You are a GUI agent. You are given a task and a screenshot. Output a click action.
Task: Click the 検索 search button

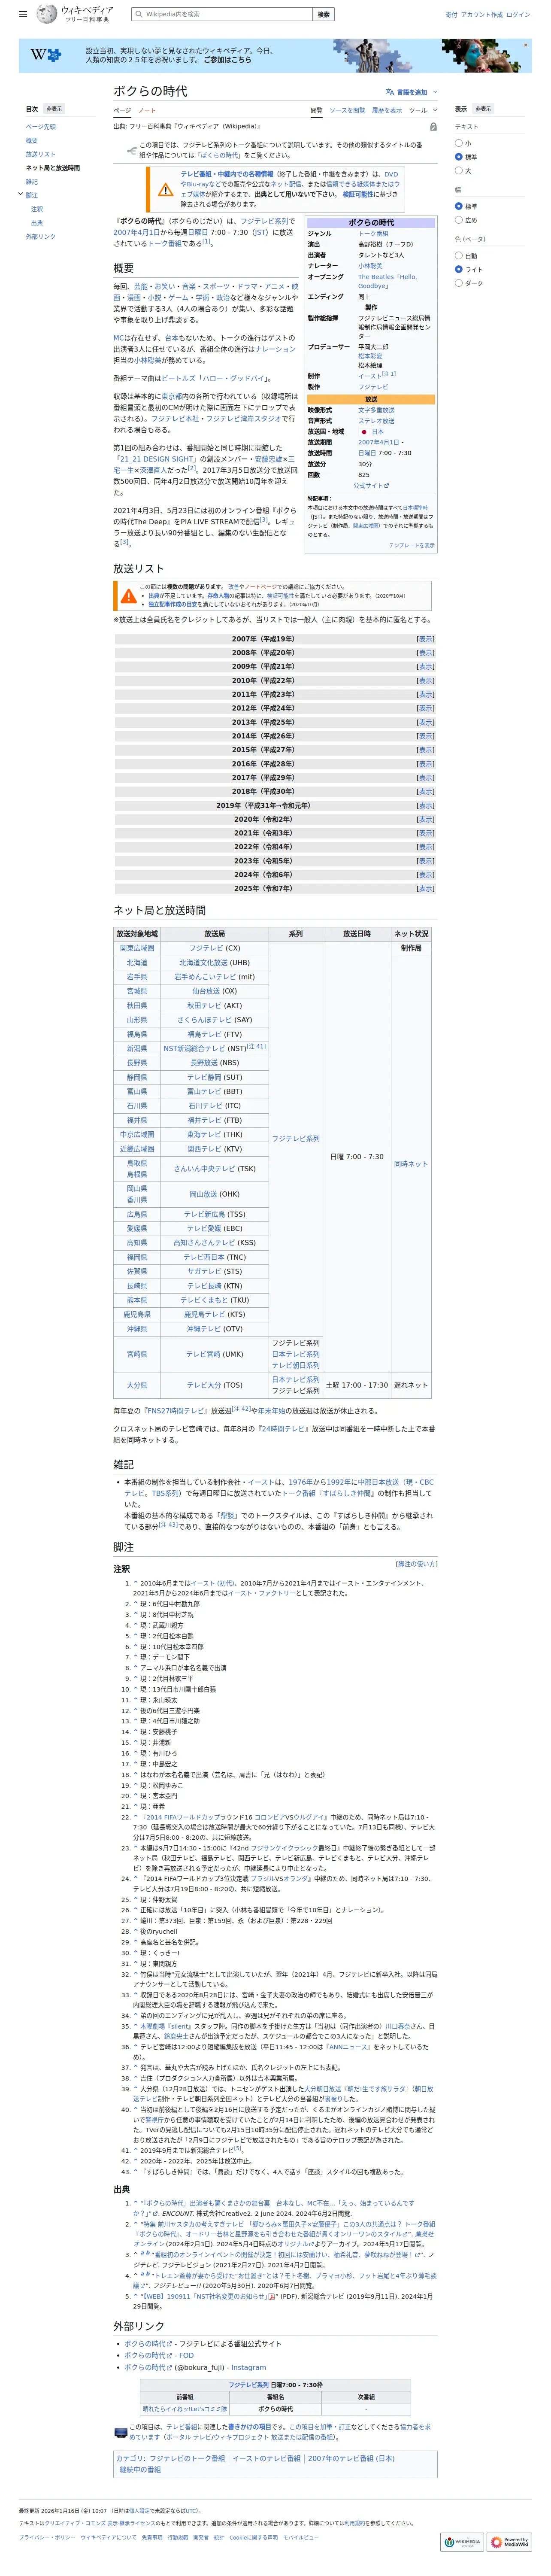pos(323,14)
